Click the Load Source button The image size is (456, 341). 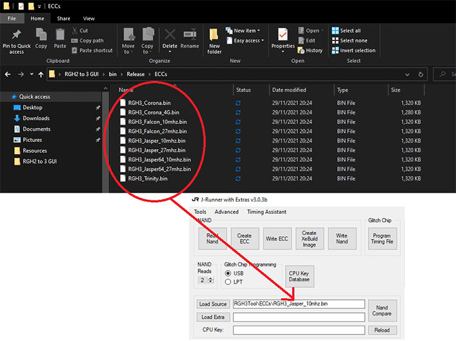click(213, 304)
